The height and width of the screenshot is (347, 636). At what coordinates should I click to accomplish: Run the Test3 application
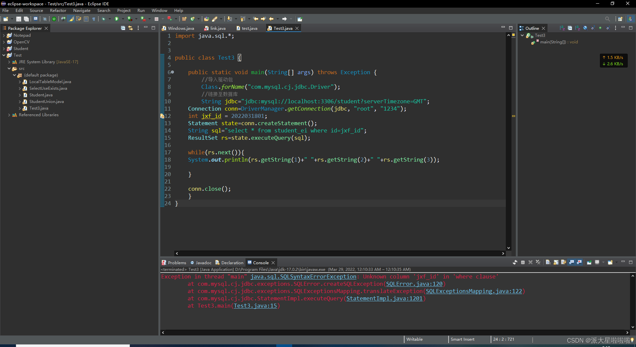click(x=117, y=19)
